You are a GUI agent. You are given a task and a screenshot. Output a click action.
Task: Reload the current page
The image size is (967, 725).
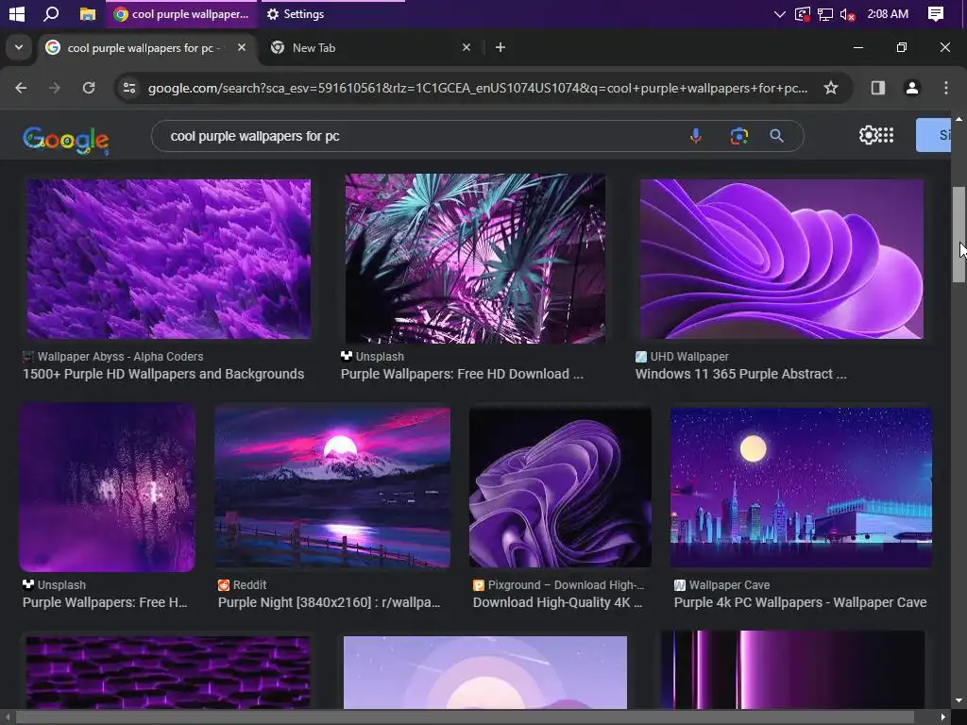point(89,88)
